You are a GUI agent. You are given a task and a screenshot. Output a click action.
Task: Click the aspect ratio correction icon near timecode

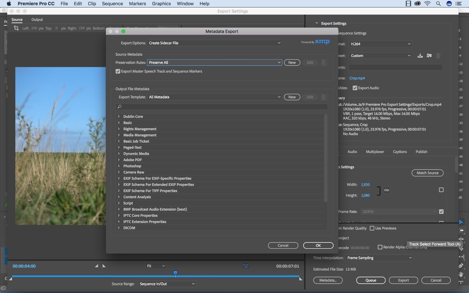click(x=246, y=266)
